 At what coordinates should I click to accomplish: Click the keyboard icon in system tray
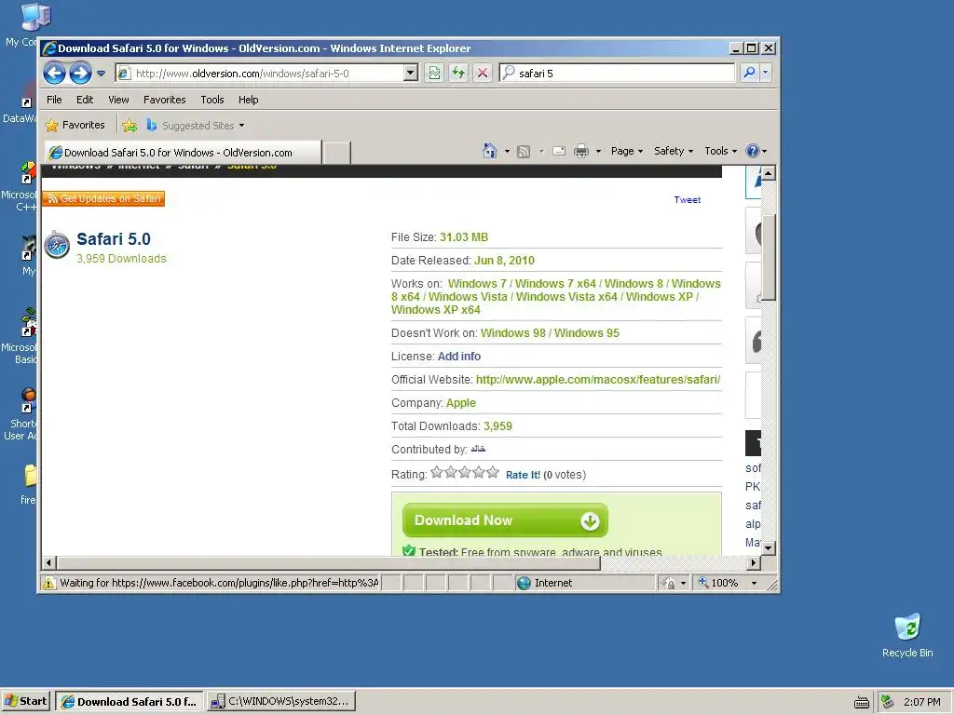click(862, 703)
